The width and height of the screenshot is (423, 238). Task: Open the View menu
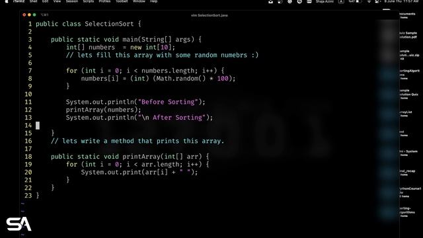(x=57, y=1)
